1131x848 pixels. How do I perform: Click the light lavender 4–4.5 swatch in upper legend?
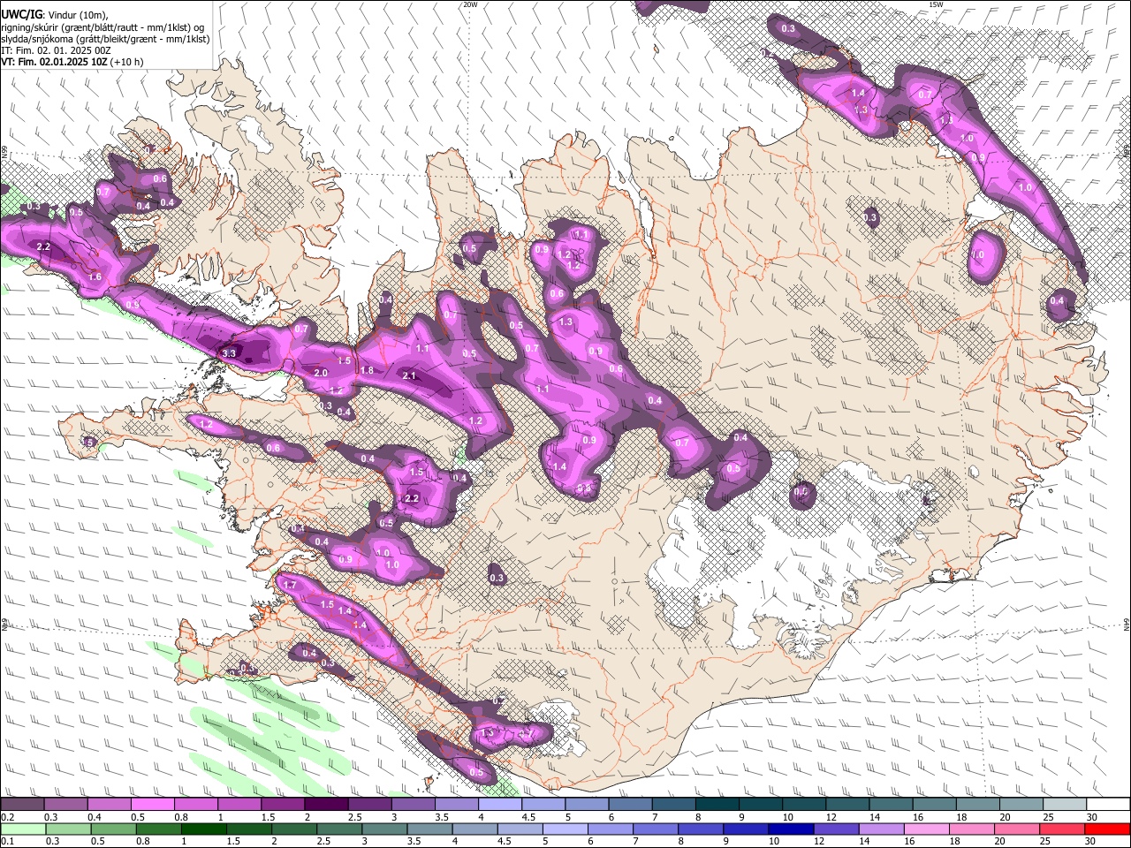[x=500, y=805]
